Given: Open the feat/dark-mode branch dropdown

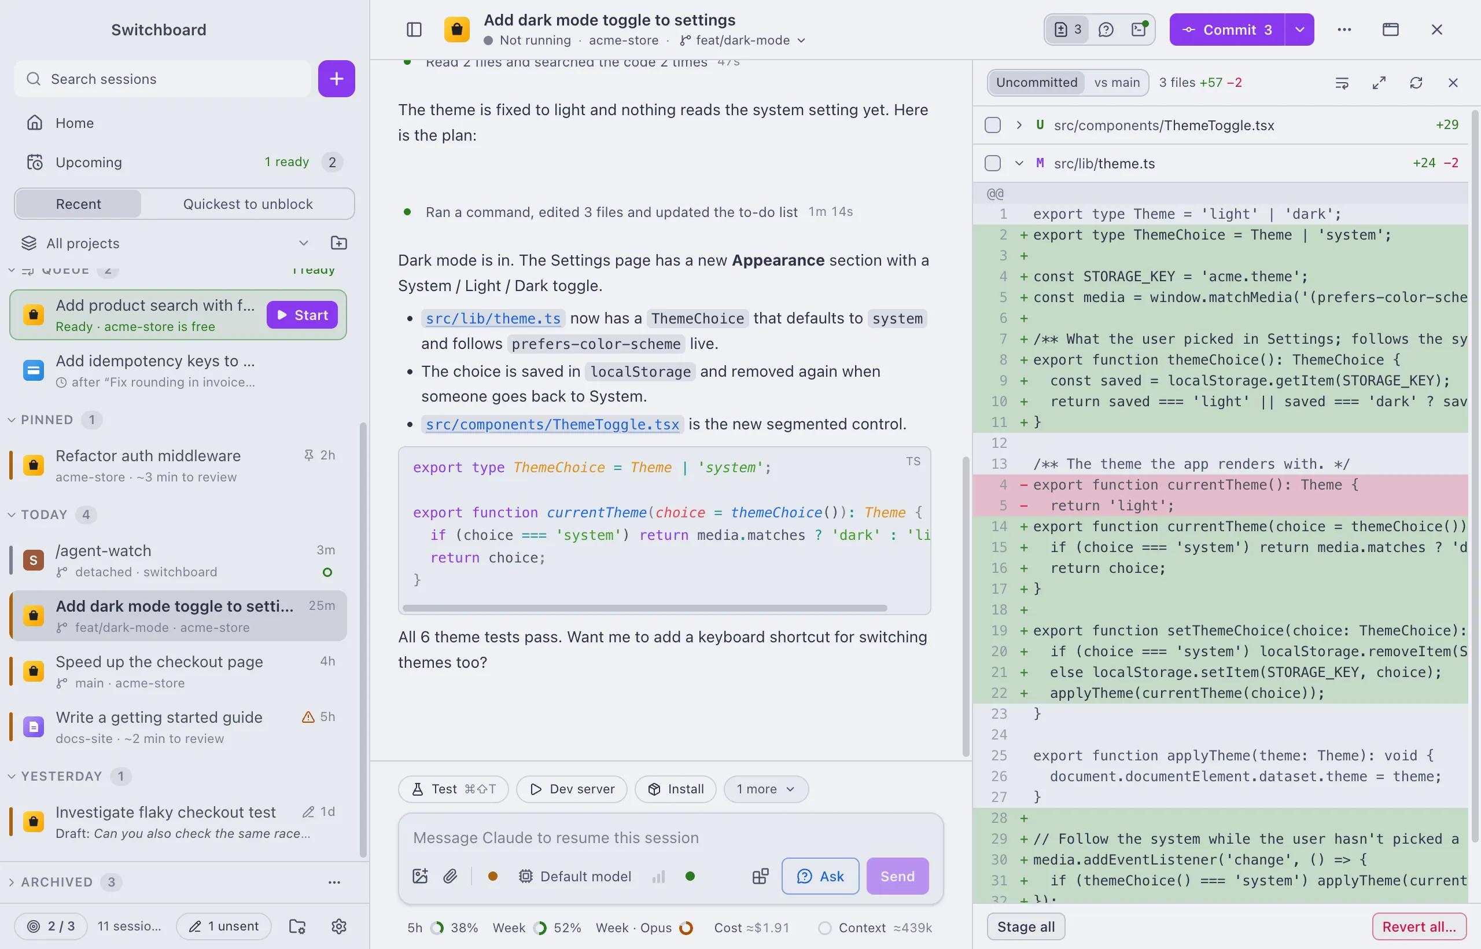Looking at the screenshot, I should pos(742,40).
